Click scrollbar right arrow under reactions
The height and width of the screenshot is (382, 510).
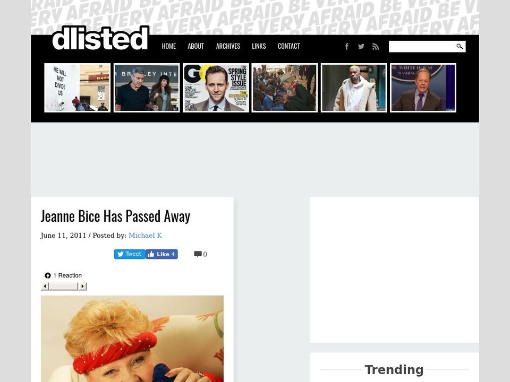tap(83, 286)
